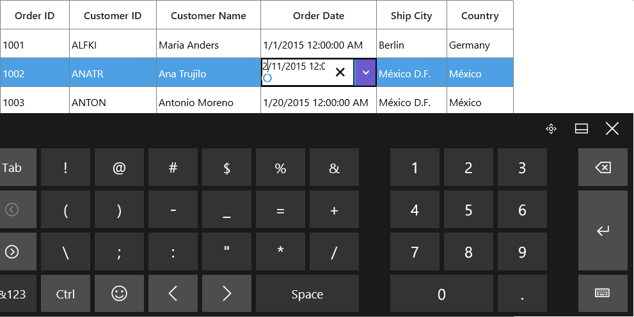Tap the percent sign key

281,167
